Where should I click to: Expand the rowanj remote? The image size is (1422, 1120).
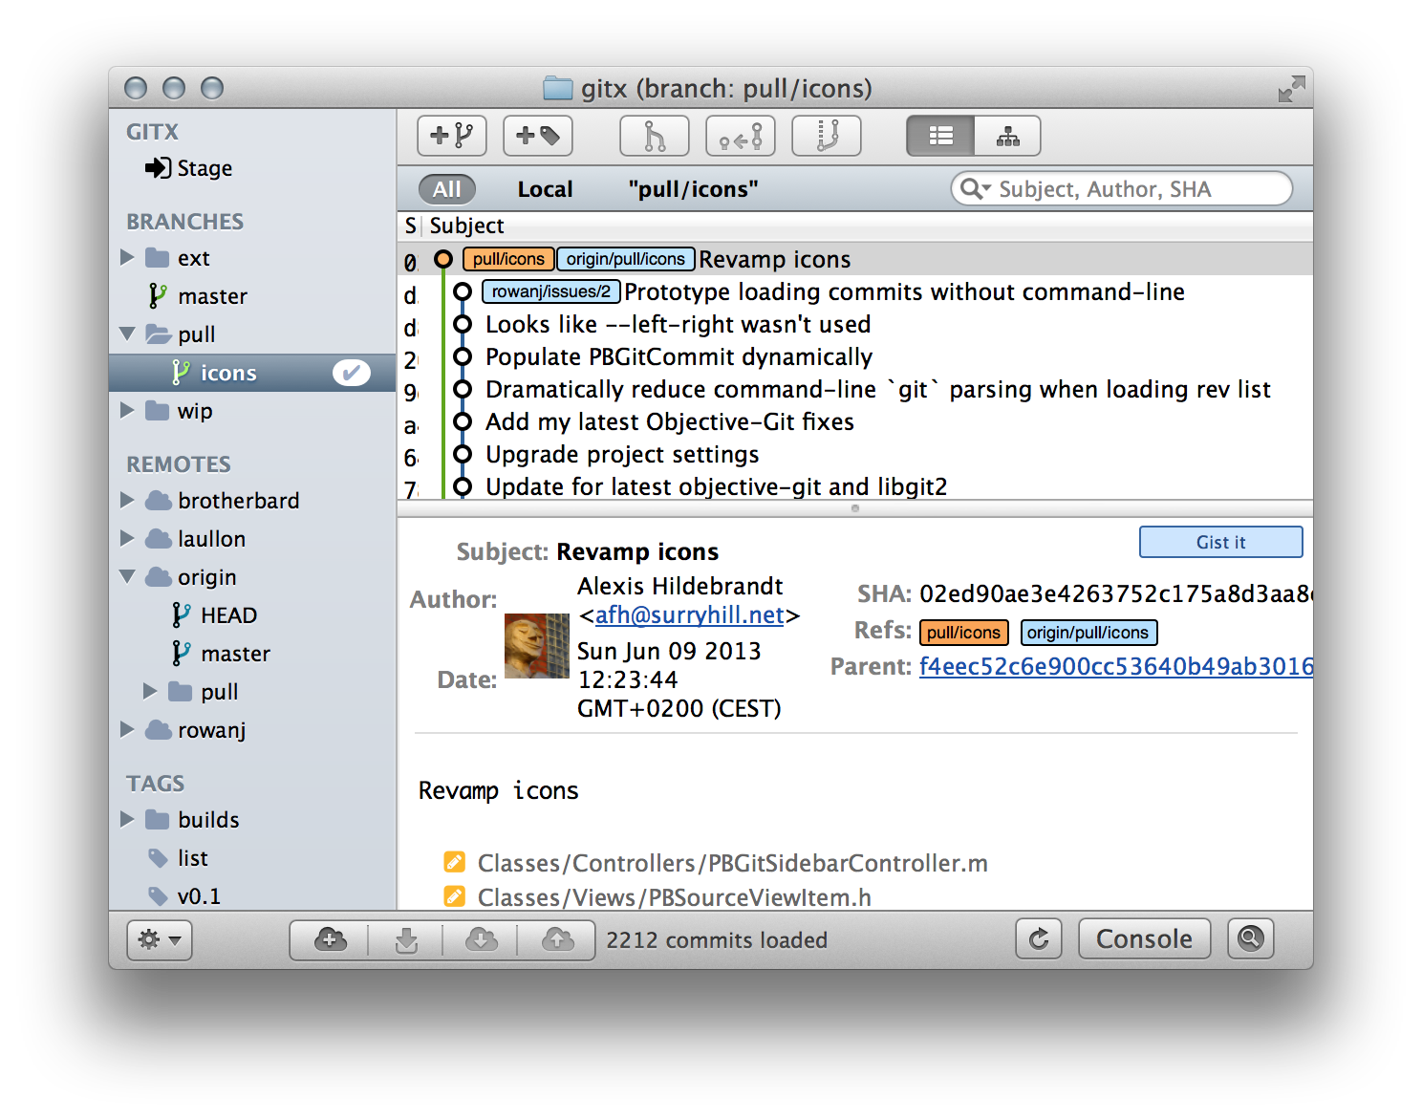(127, 730)
